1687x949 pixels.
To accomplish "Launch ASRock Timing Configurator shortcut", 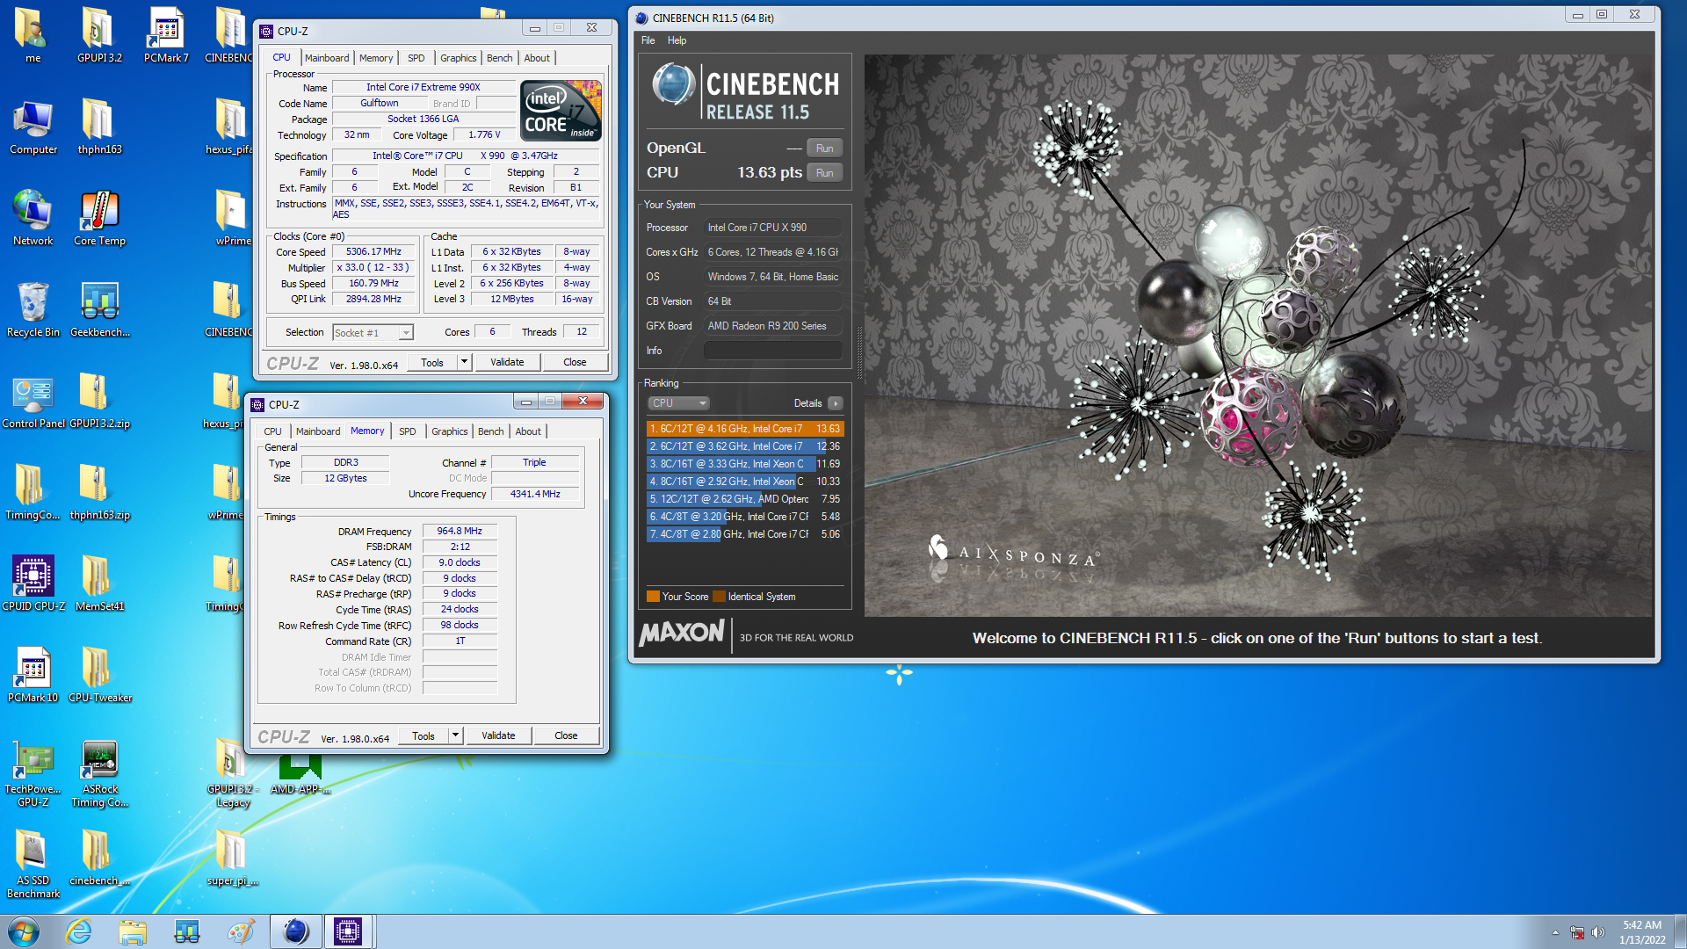I will click(x=99, y=772).
